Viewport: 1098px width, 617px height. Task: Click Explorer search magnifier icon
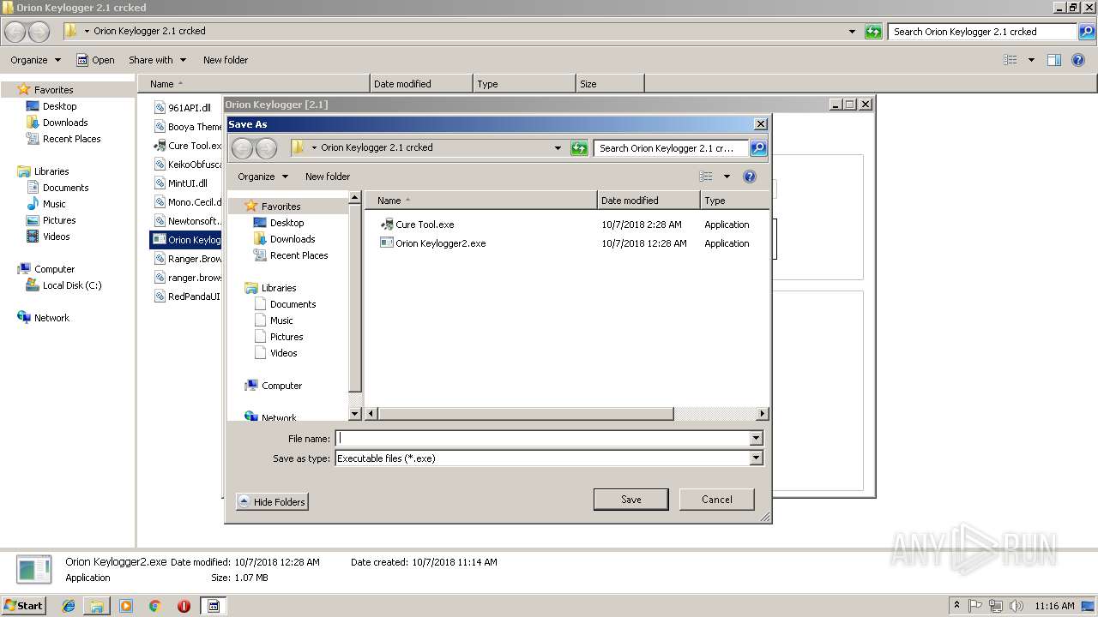pos(1087,32)
